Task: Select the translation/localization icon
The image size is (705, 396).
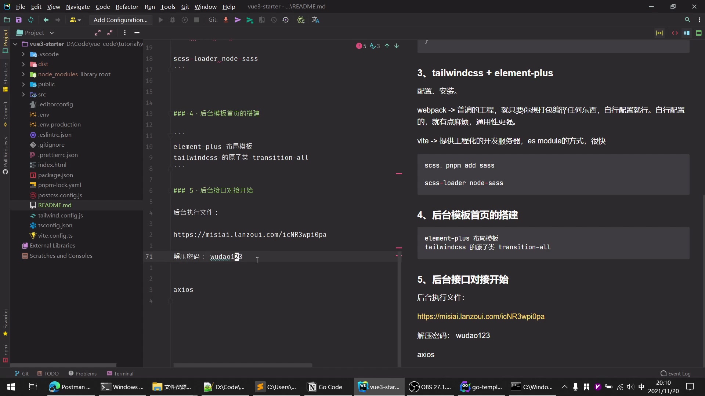Action: click(315, 20)
